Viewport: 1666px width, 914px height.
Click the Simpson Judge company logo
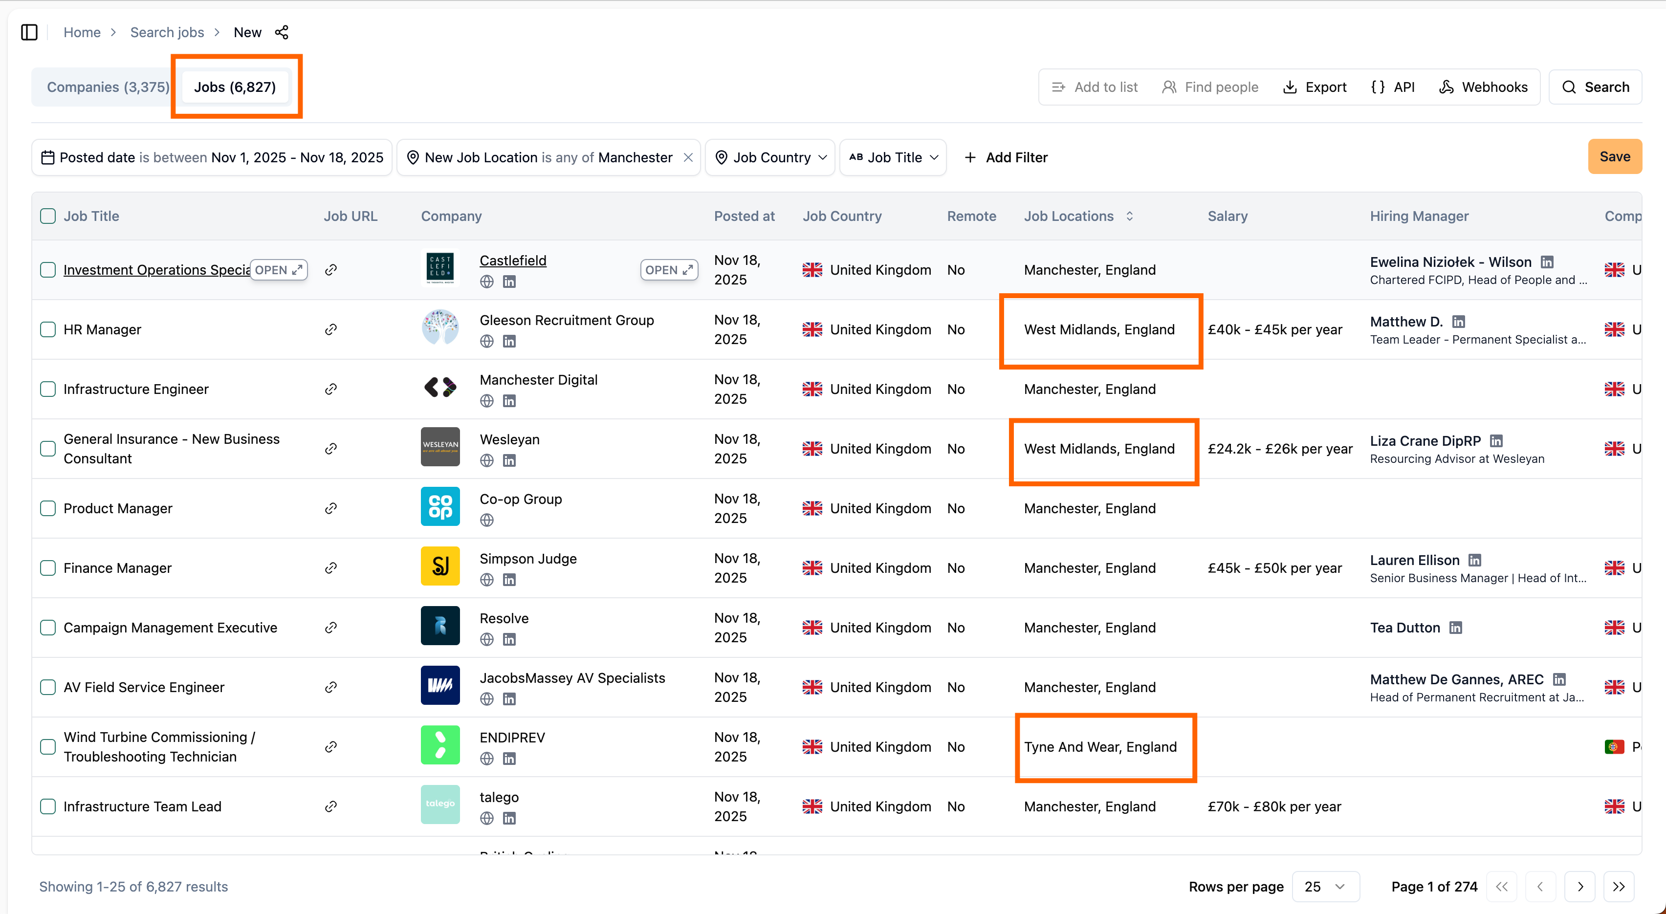[x=440, y=566]
